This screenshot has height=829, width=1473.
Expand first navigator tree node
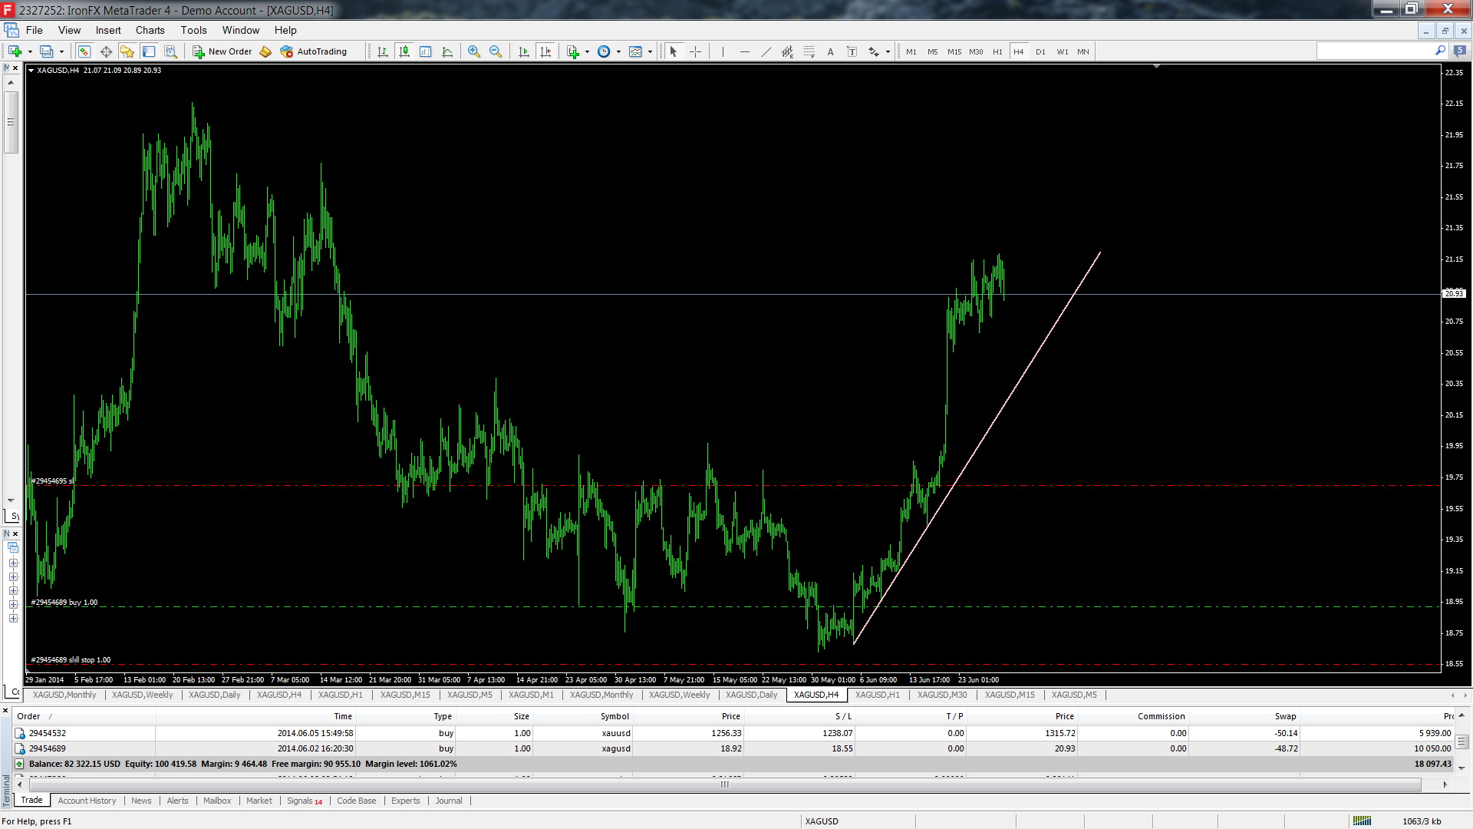click(13, 563)
